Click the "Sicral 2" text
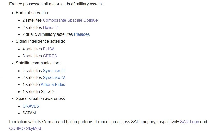212x138 pixels. [47, 91]
